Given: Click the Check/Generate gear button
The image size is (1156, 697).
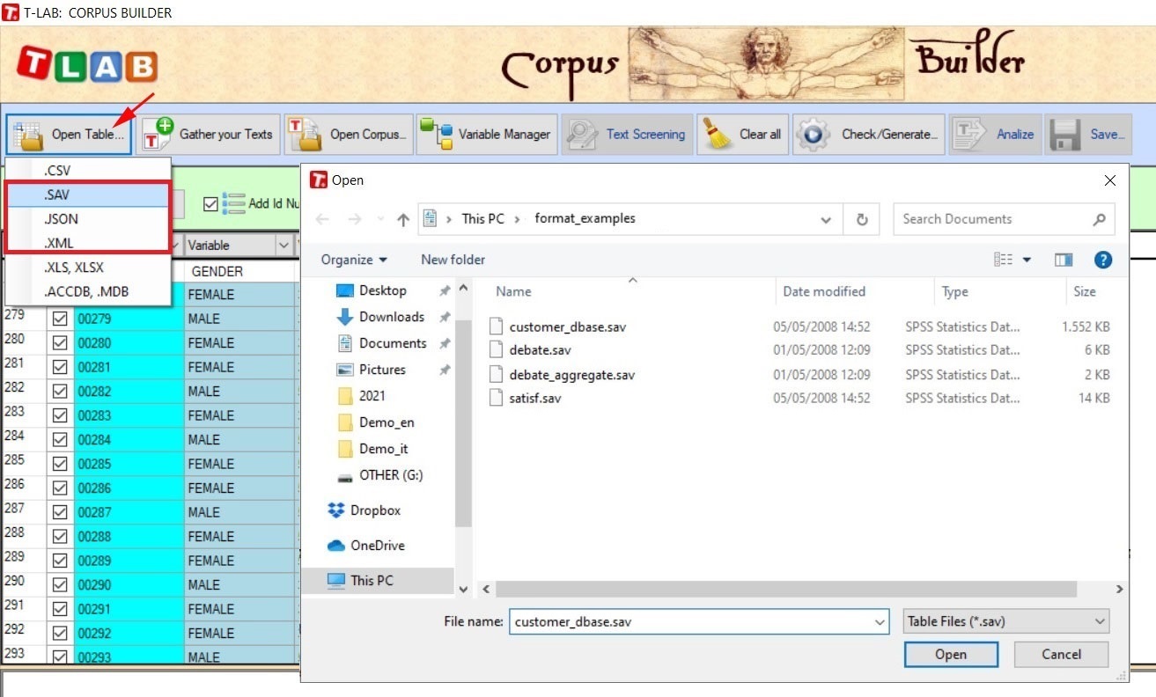Looking at the screenshot, I should coord(868,135).
